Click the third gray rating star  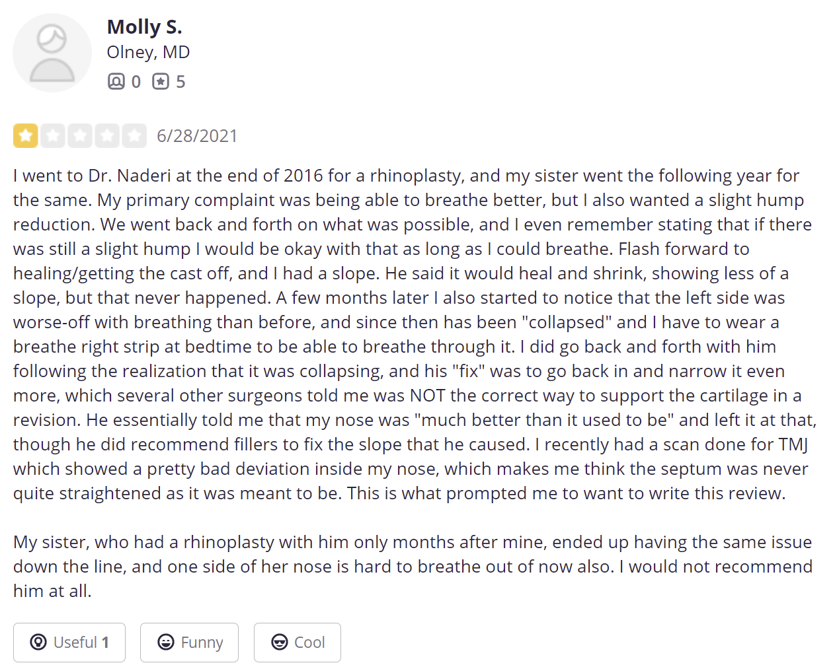(80, 135)
